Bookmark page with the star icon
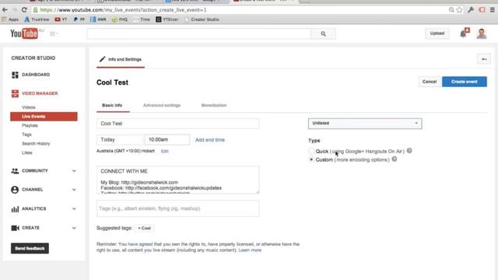 459,10
